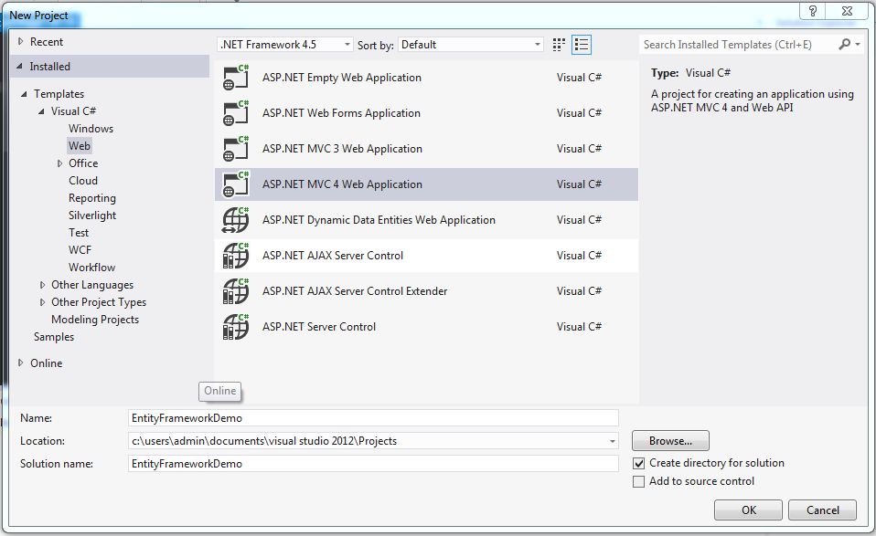Switch to small icons view
The width and height of the screenshot is (876, 536).
(559, 45)
